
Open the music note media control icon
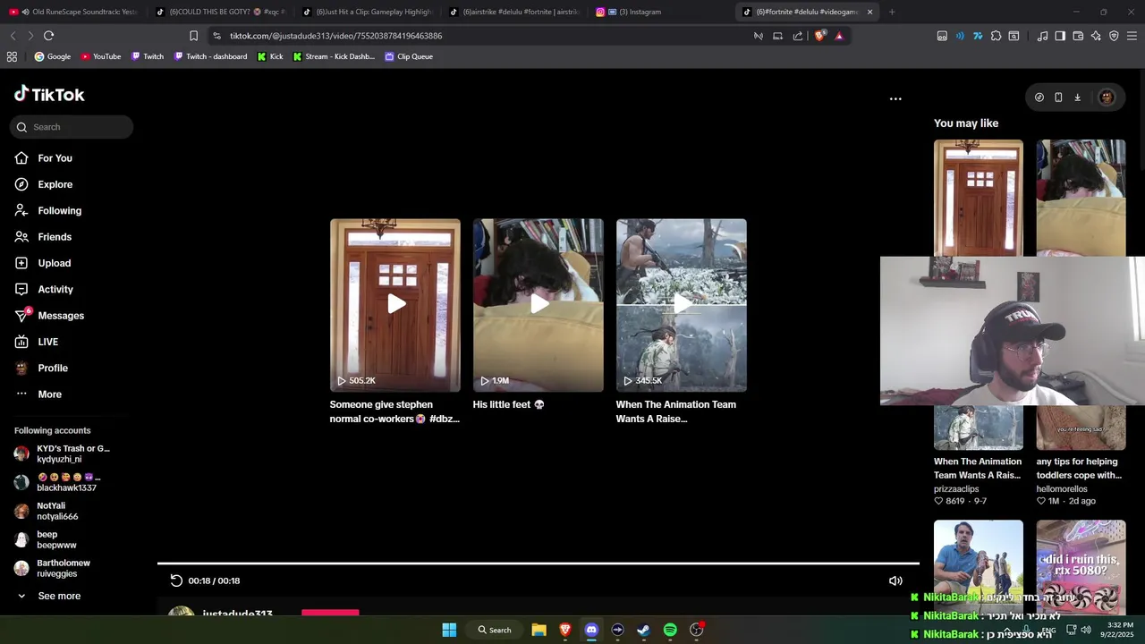1042,36
